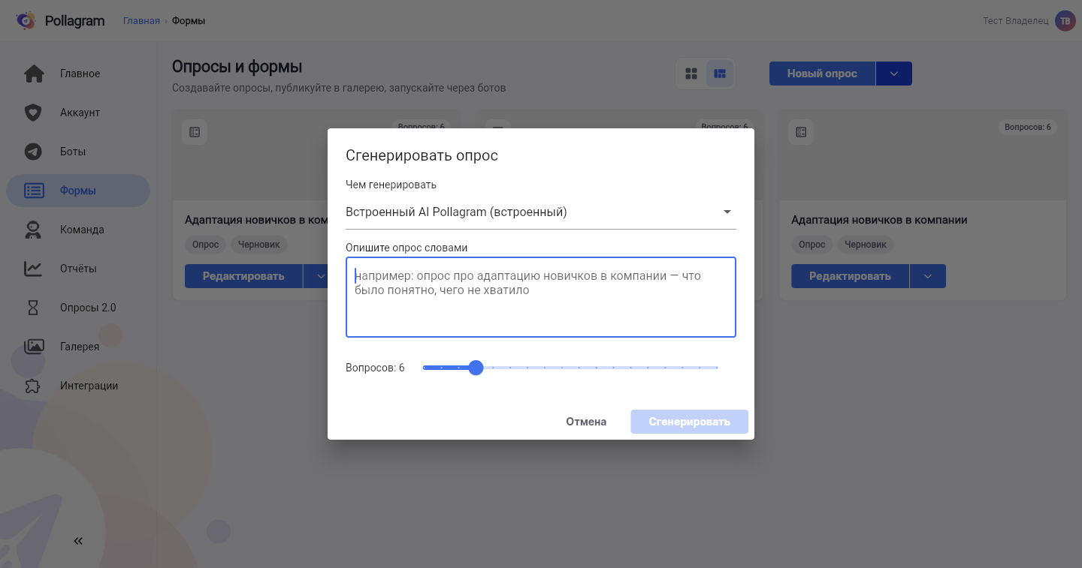This screenshot has width=1082, height=568.
Task: Open Чем генерировать dropdown
Action: (x=541, y=212)
